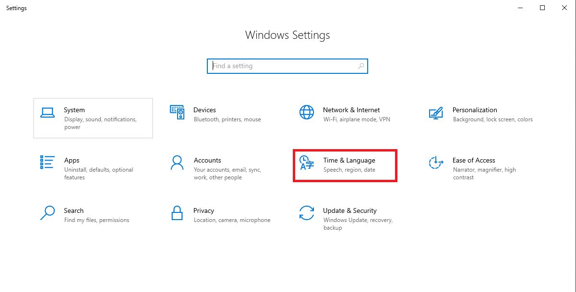This screenshot has height=292, width=576.
Task: Click 'Background, lock screen, colors' description
Action: pyautogui.click(x=492, y=119)
